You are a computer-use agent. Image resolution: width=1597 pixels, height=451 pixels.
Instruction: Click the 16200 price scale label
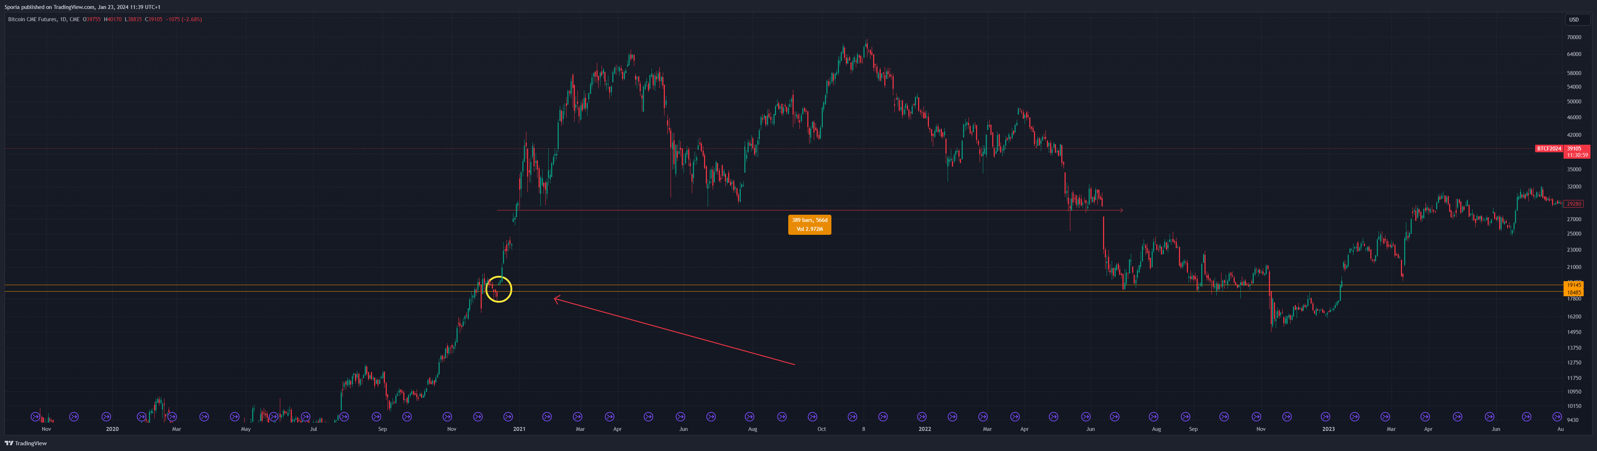(x=1574, y=317)
